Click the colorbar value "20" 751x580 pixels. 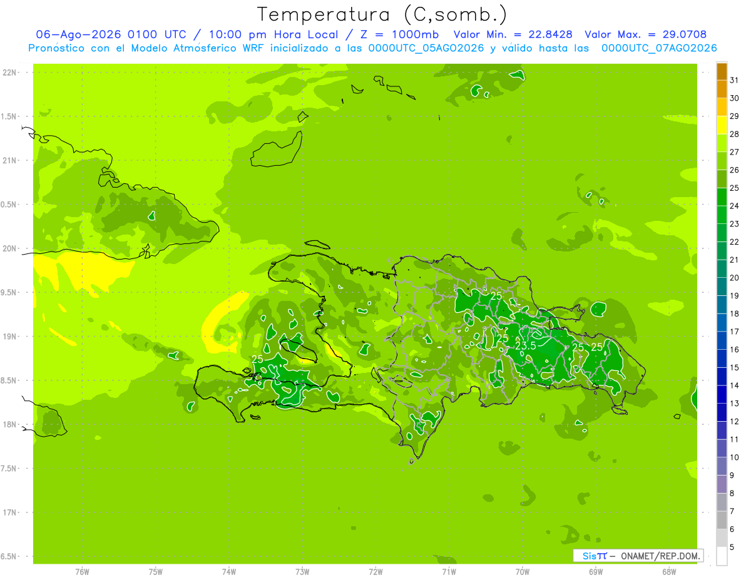click(735, 278)
